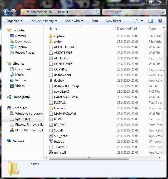Image resolution: width=168 pixels, height=179 pixels.
Task: Open the recent pages dropdown arrow
Action: [19, 12]
